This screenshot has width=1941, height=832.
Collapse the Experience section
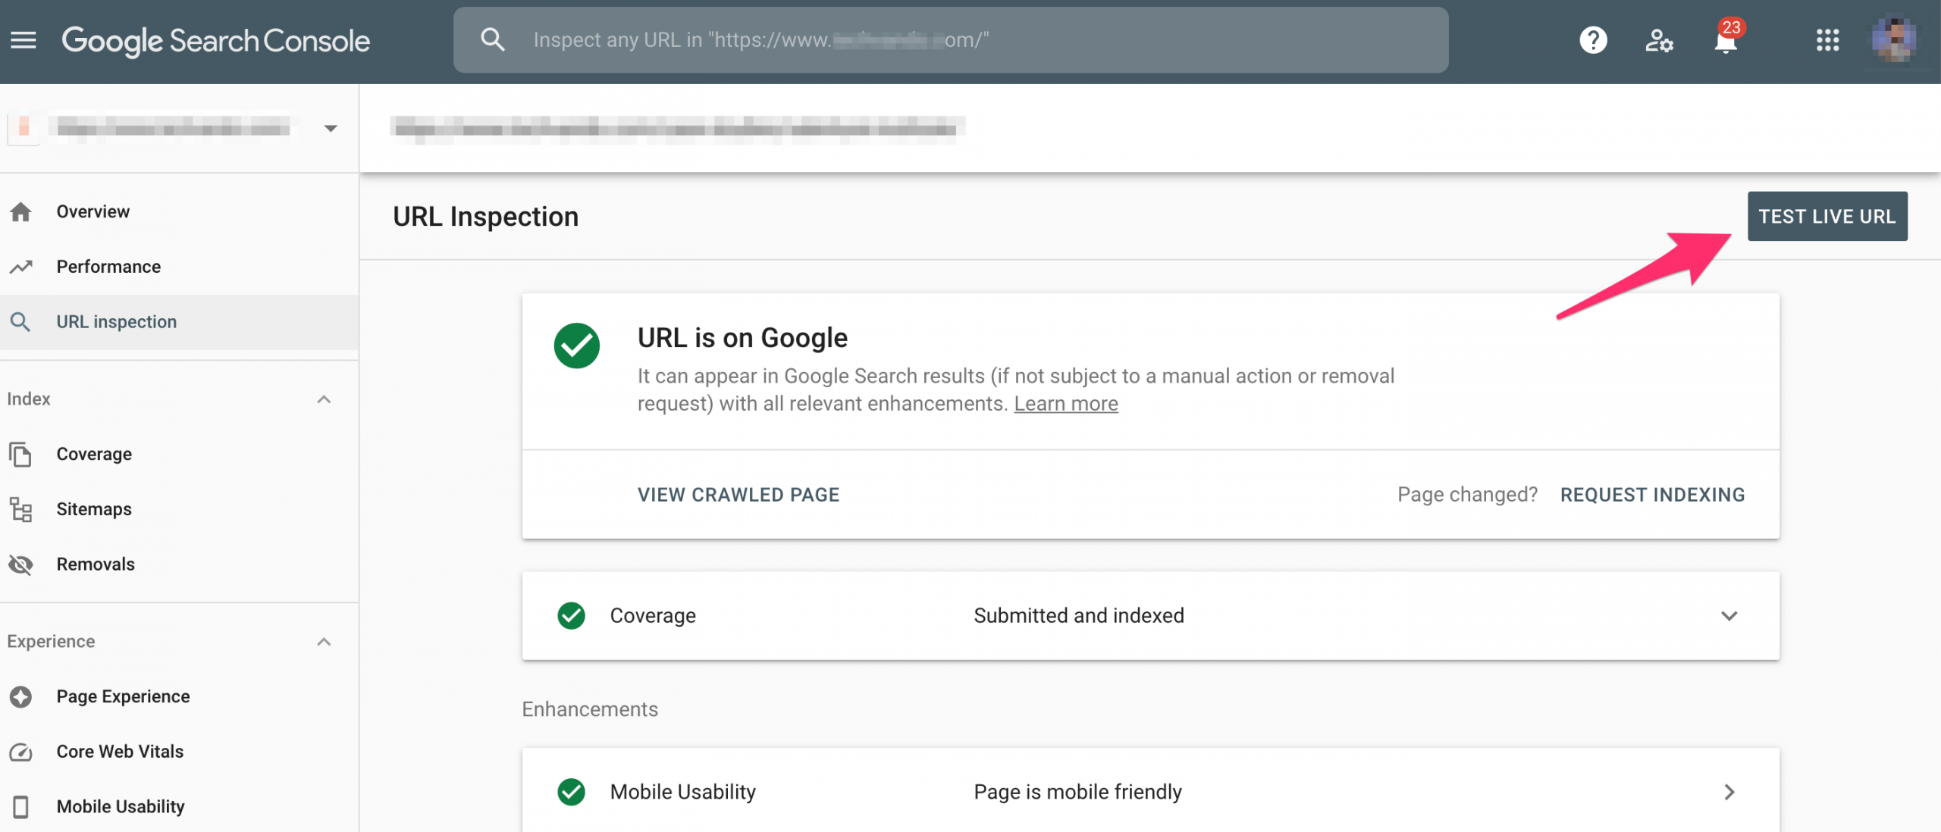pos(324,642)
